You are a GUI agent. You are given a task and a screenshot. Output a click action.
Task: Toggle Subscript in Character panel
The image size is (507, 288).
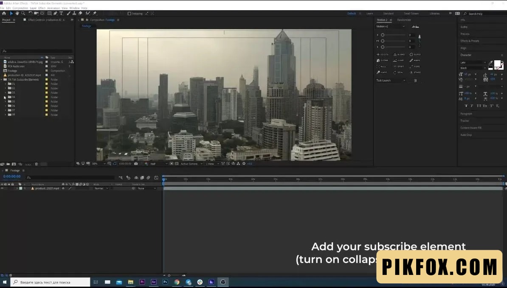[497, 106]
